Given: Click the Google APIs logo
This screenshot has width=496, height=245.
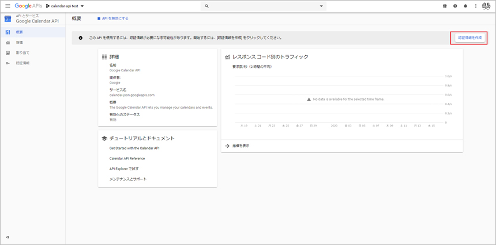Looking at the screenshot, I should tap(28, 6).
